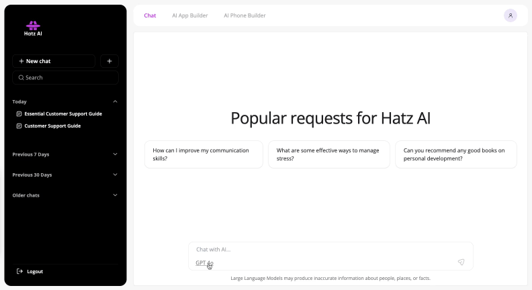Open Customer Support Guide chat
This screenshot has width=532, height=290.
click(x=52, y=126)
